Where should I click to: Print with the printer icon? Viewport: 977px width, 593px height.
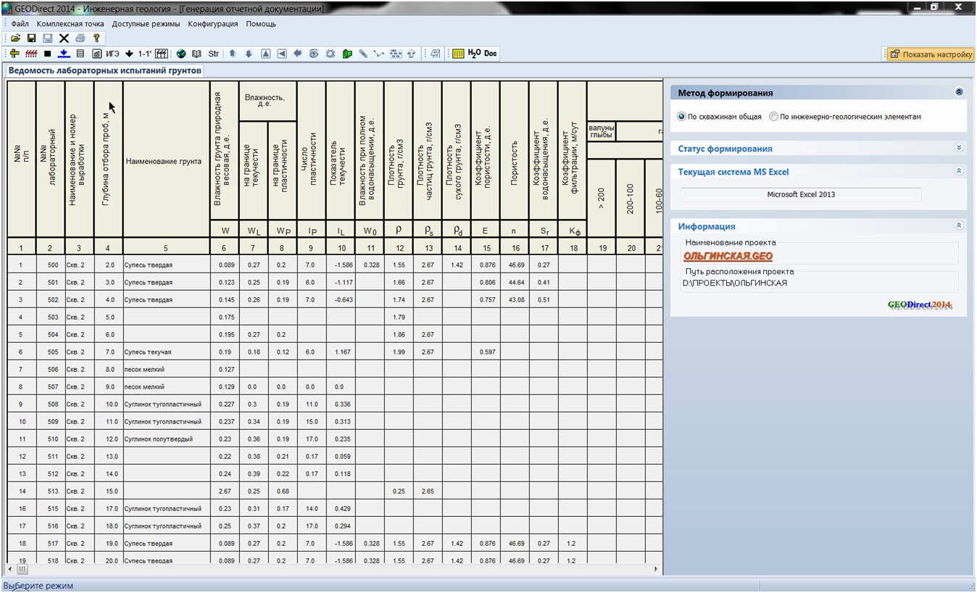80,38
